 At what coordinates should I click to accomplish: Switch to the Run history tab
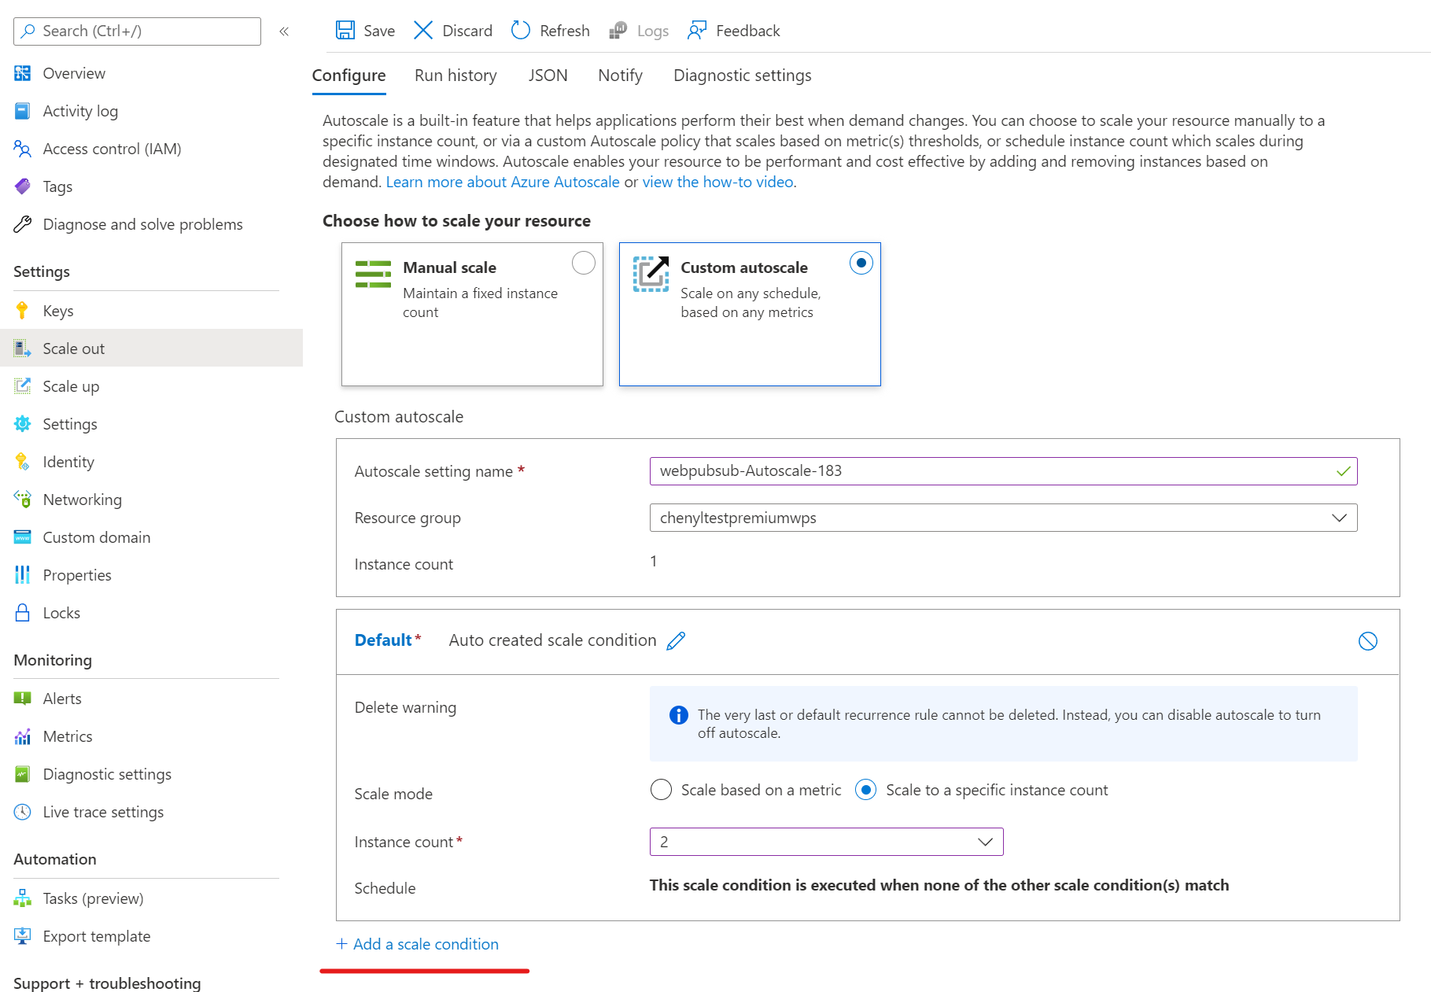coord(455,76)
